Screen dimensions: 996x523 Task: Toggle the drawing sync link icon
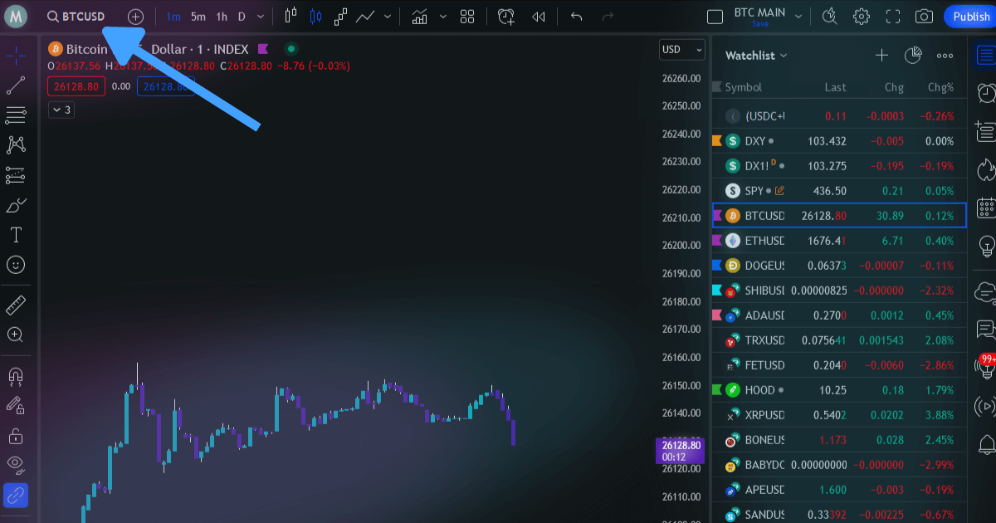[x=16, y=496]
